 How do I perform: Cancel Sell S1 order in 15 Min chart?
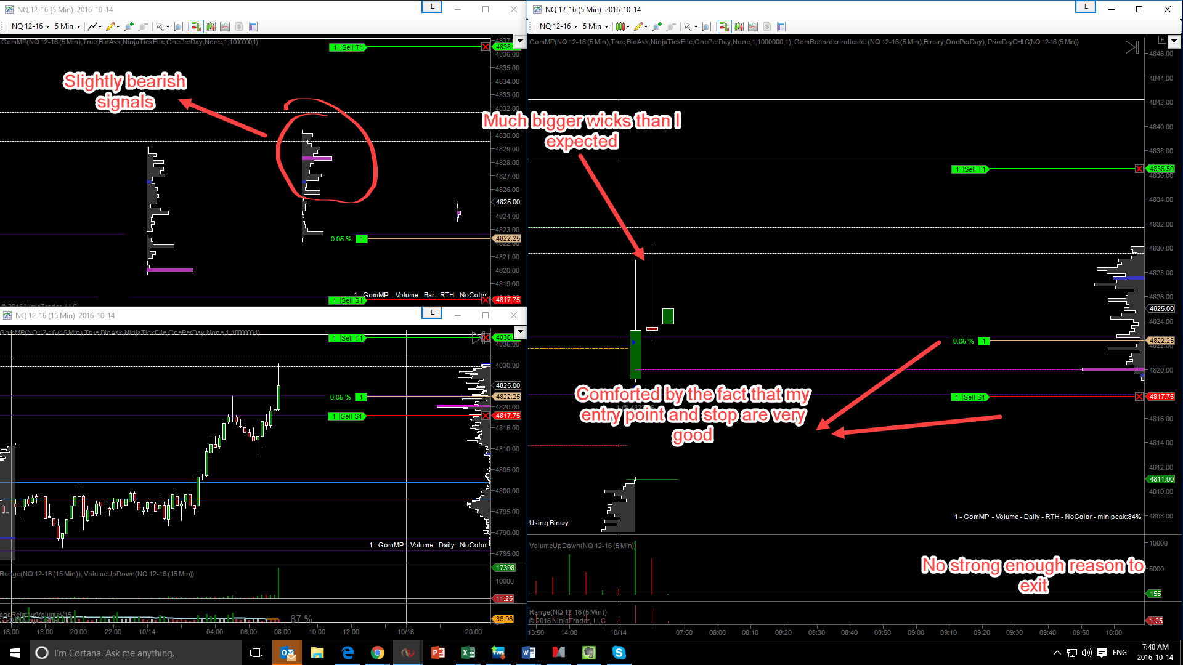coord(486,416)
